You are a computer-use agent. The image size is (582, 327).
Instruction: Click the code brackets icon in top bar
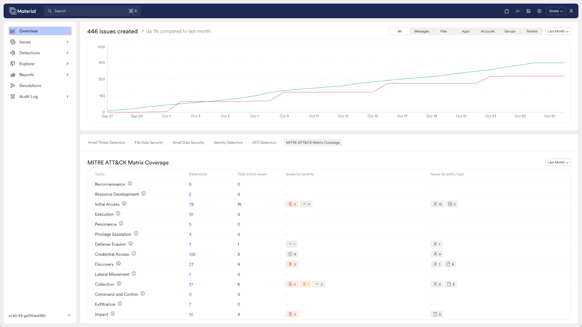(517, 11)
